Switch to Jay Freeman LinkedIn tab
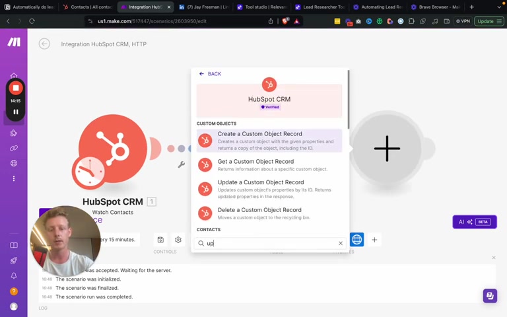This screenshot has height=317, width=507. click(x=205, y=7)
